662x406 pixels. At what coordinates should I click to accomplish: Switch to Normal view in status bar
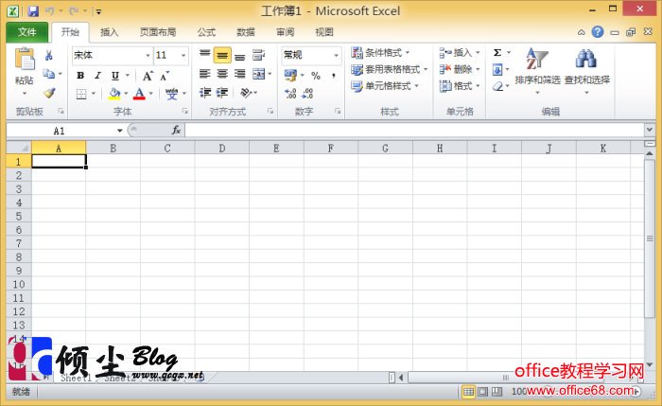point(468,392)
